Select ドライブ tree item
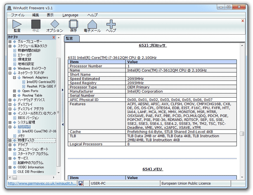This screenshot has width=253, height=195. (23, 145)
